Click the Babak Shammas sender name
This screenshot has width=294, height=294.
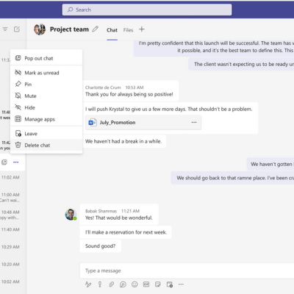tap(101, 211)
